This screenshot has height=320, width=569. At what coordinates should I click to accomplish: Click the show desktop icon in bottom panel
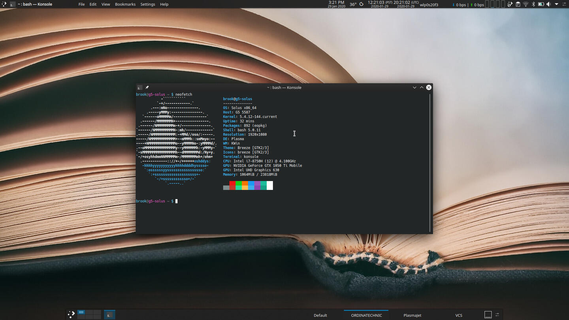point(488,314)
